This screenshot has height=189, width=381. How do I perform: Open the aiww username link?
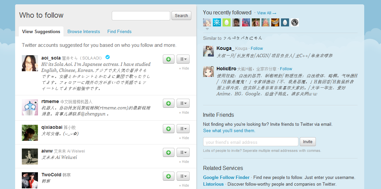point(47,151)
